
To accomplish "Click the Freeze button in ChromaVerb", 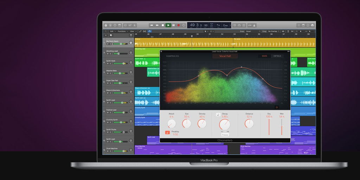I will (225, 135).
